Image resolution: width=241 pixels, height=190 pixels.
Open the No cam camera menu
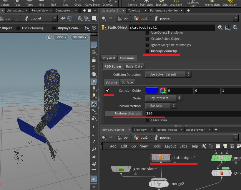coord(79,37)
